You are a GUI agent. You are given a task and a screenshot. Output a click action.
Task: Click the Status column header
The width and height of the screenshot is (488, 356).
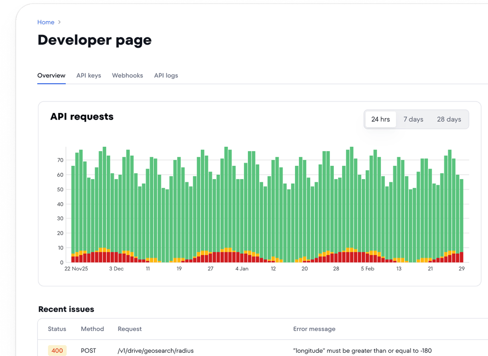pos(57,329)
